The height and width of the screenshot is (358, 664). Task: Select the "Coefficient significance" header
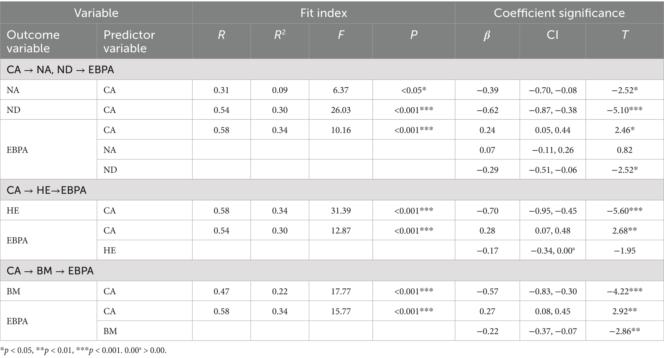coord(559,13)
